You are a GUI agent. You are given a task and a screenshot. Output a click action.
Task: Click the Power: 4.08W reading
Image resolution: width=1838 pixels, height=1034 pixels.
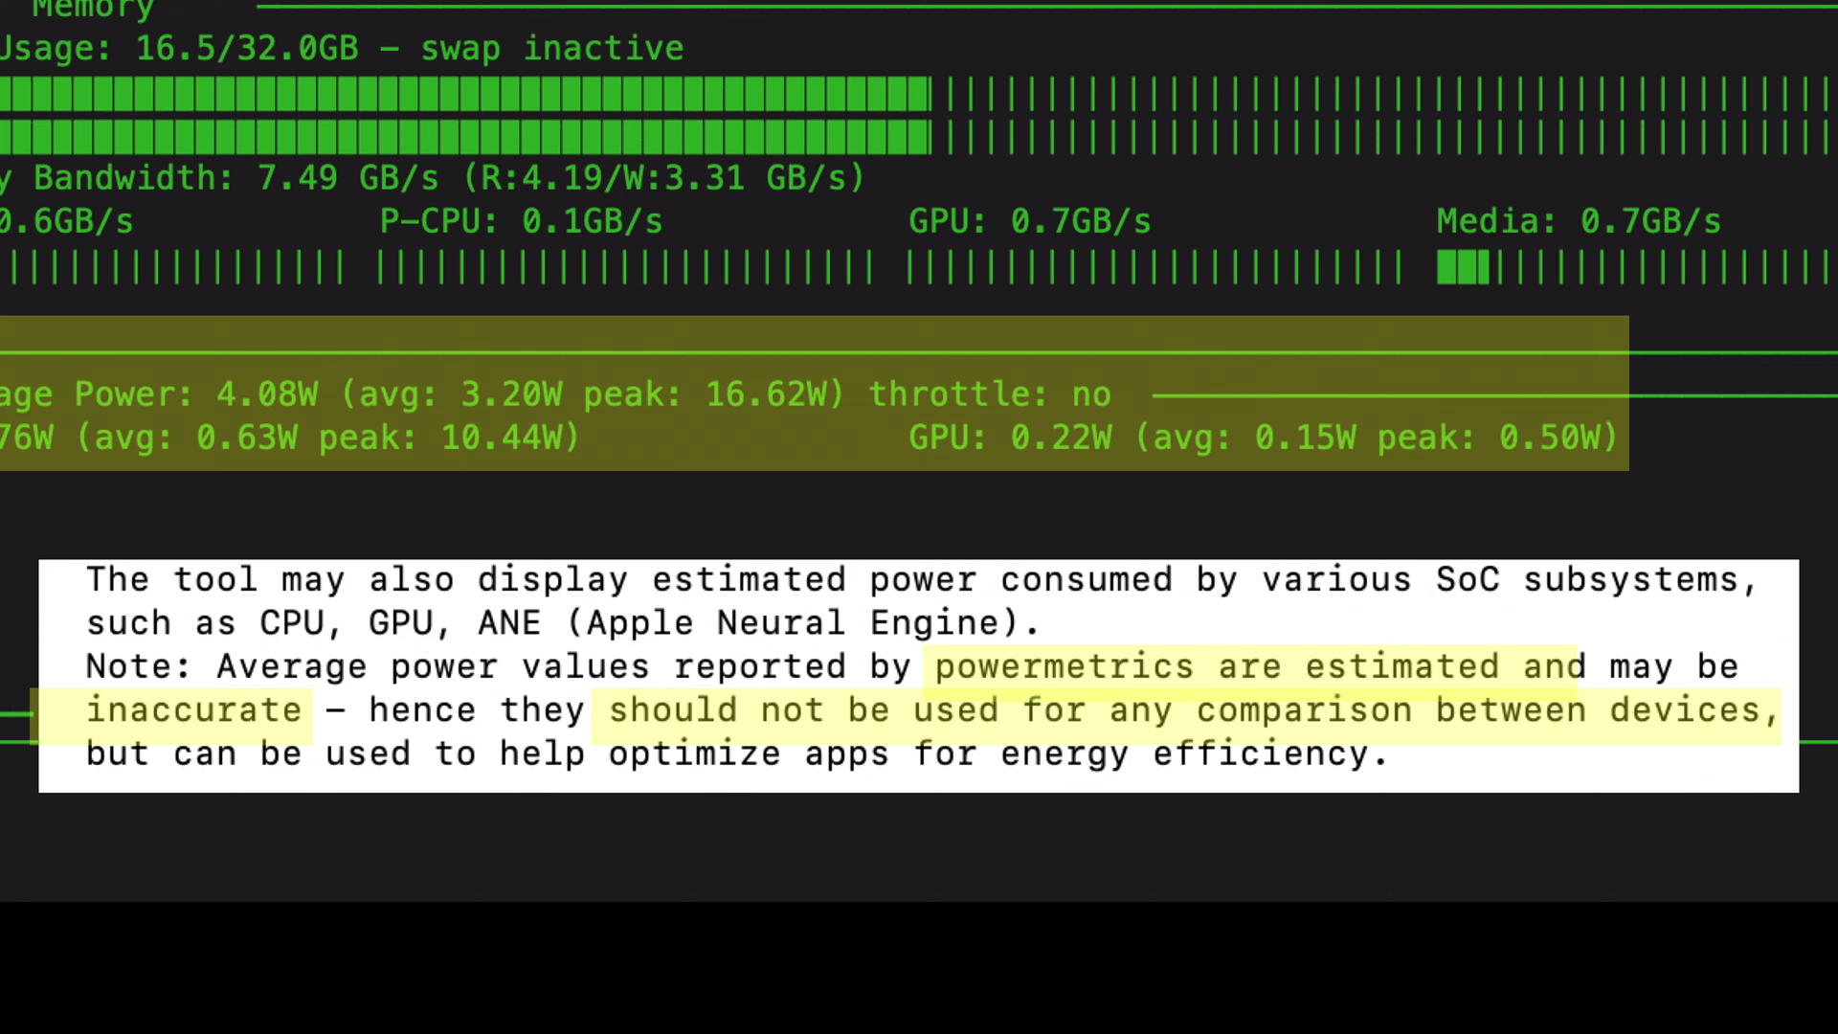(x=196, y=394)
